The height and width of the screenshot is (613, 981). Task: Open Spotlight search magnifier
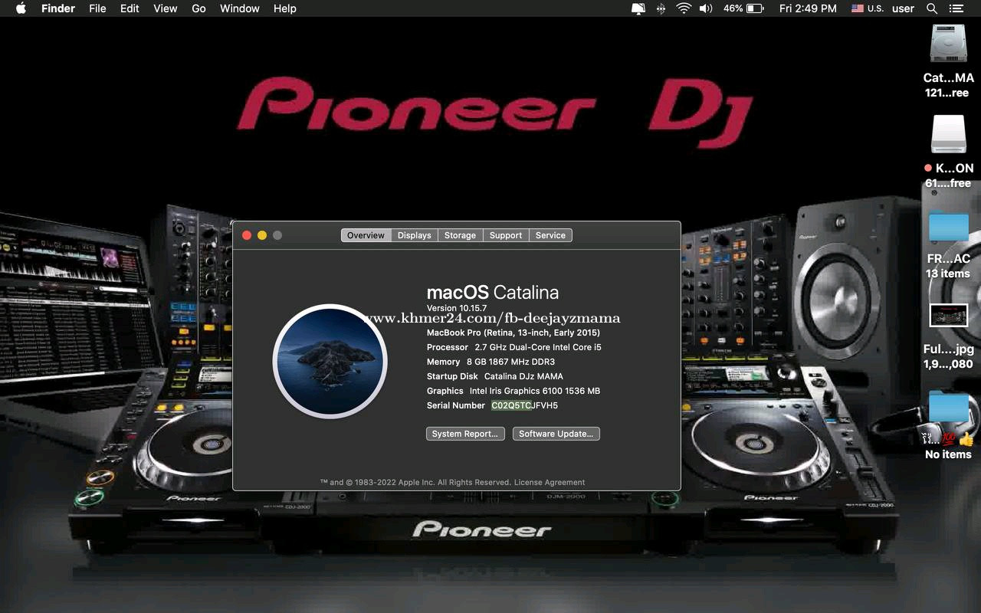(x=932, y=8)
